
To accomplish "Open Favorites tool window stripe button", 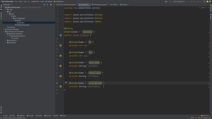I will [1, 109].
